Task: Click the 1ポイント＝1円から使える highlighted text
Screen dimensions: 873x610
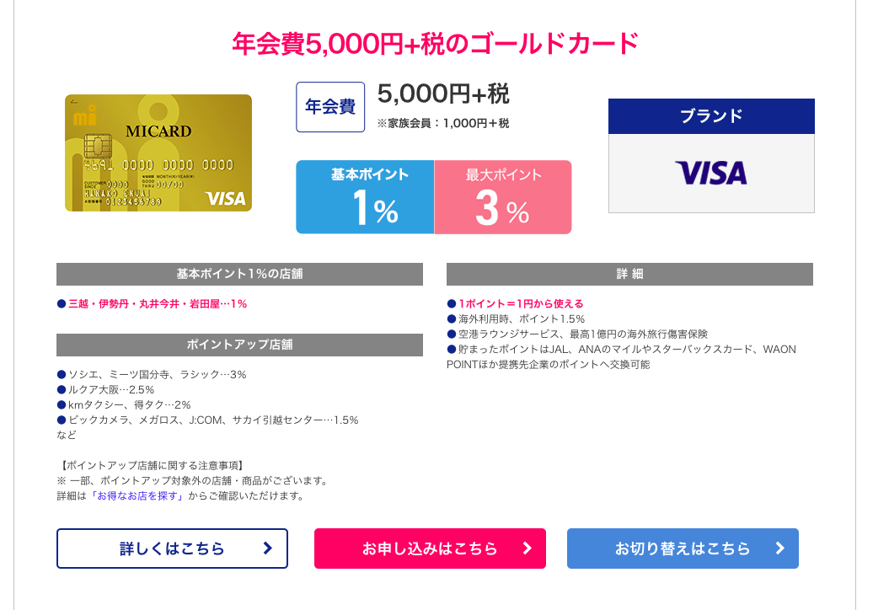Action: click(x=521, y=304)
